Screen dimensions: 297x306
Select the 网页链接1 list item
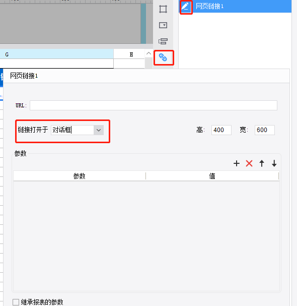coord(235,7)
